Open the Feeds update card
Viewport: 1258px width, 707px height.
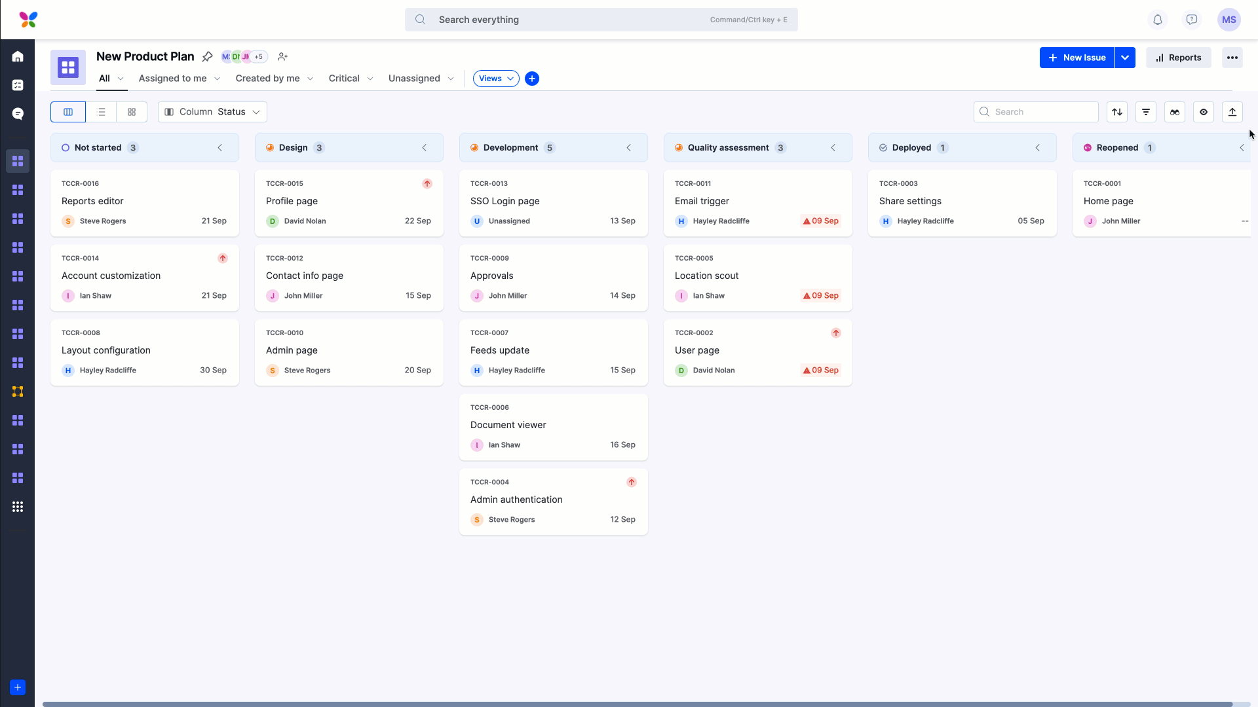click(x=554, y=352)
